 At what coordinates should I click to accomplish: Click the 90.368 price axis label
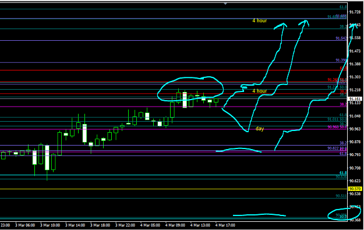tap(355, 220)
